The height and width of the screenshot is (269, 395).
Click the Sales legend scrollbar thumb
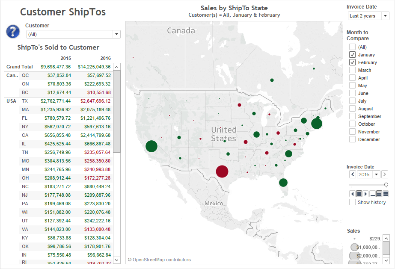click(x=386, y=248)
